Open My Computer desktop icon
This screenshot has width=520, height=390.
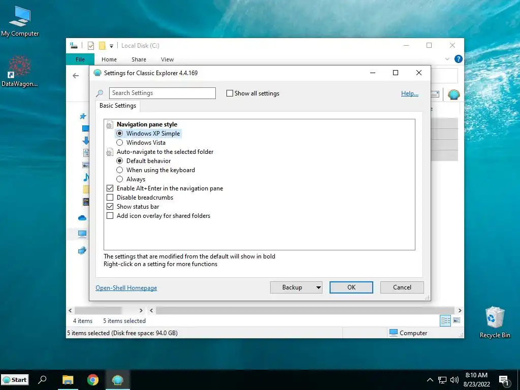pos(20,20)
